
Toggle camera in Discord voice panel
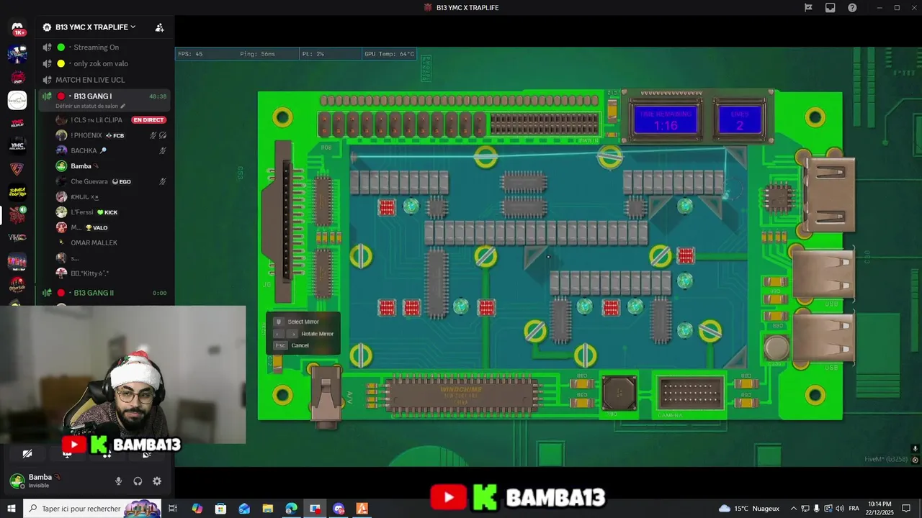[27, 454]
